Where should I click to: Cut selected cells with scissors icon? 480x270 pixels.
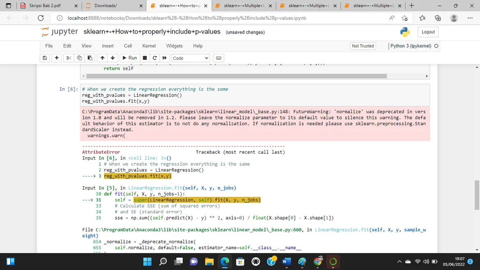point(69,58)
